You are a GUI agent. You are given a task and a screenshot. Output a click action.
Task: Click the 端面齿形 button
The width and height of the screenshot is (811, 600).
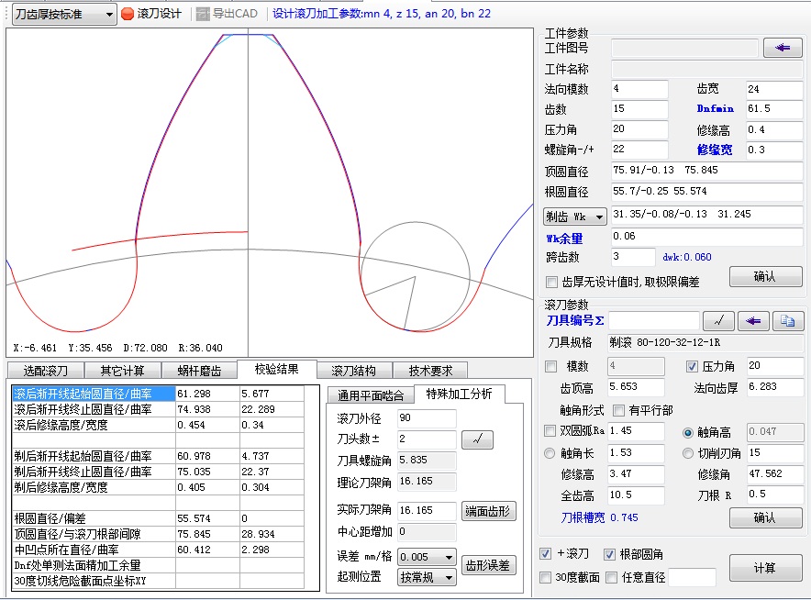488,511
